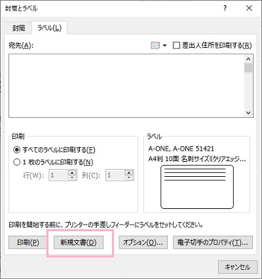Open 電子切手のプロパティ(T)... button

point(213,242)
